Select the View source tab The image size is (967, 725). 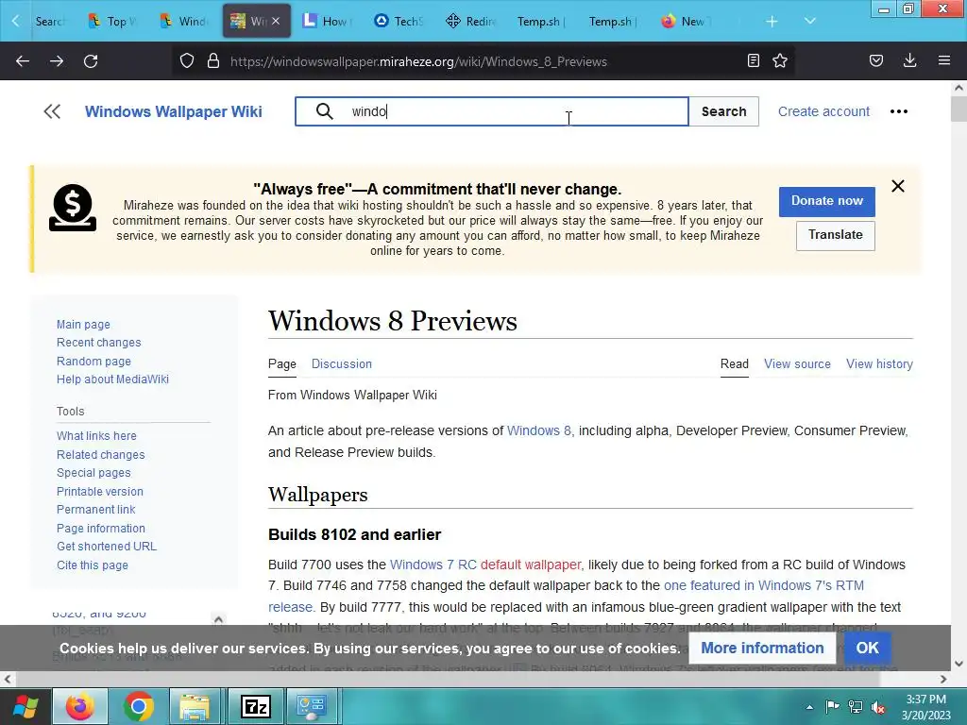click(797, 363)
